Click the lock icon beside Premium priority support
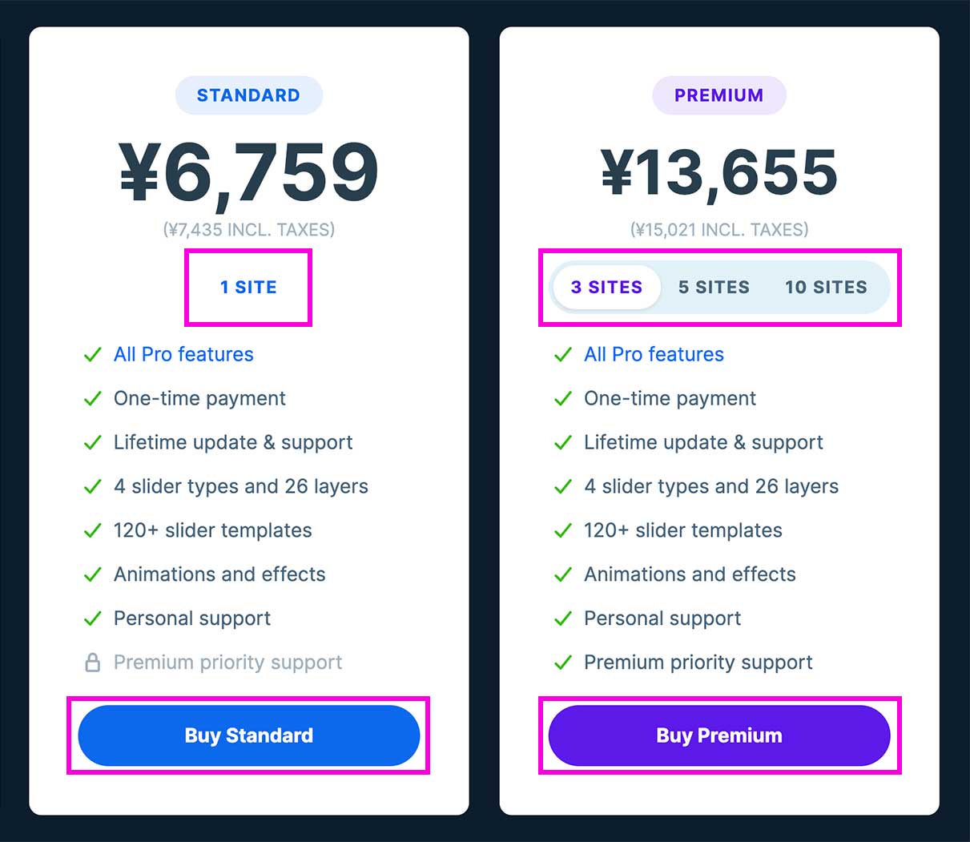 (x=93, y=663)
